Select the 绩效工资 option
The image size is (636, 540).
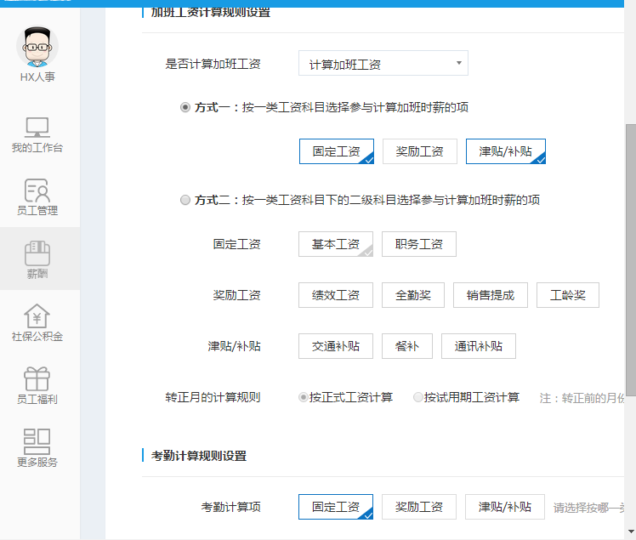click(336, 295)
